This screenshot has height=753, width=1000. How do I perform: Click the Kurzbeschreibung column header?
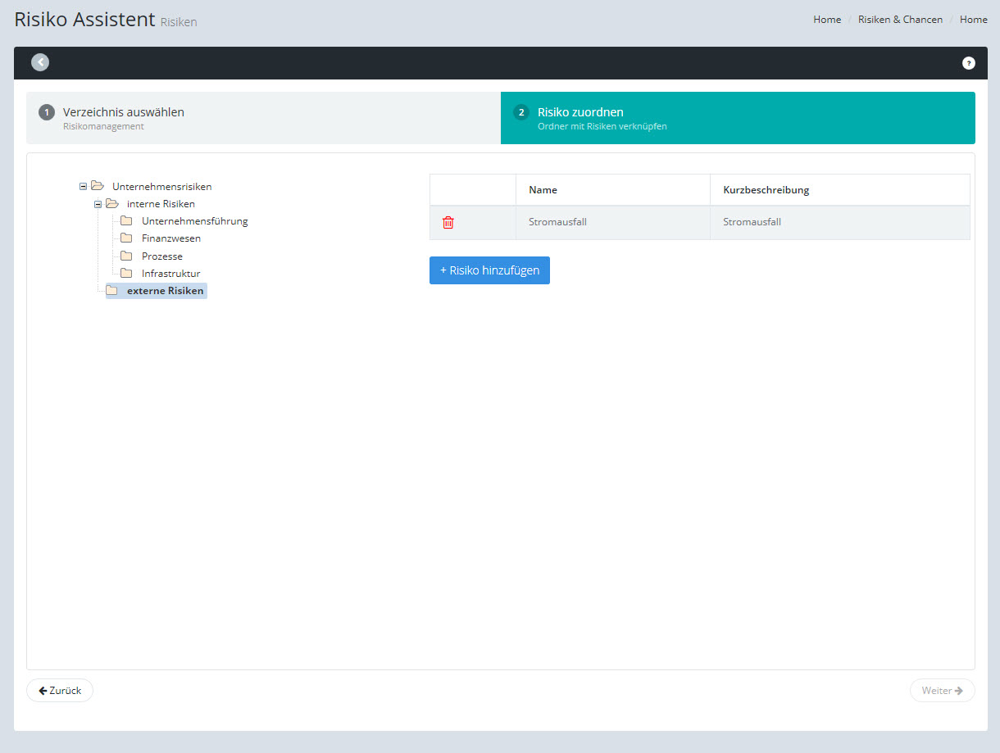[766, 190]
